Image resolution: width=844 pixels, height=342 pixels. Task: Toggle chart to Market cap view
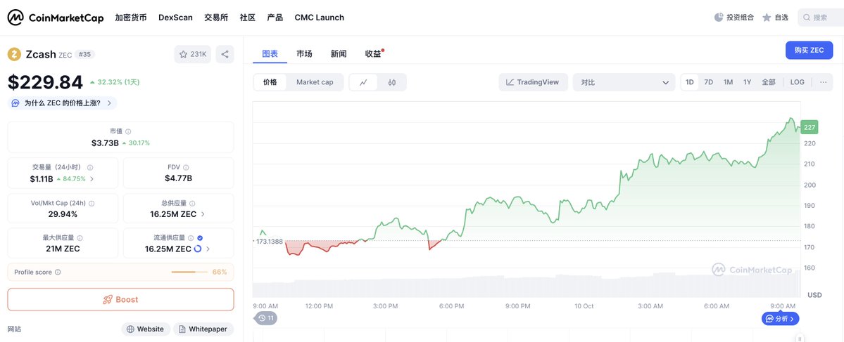315,82
